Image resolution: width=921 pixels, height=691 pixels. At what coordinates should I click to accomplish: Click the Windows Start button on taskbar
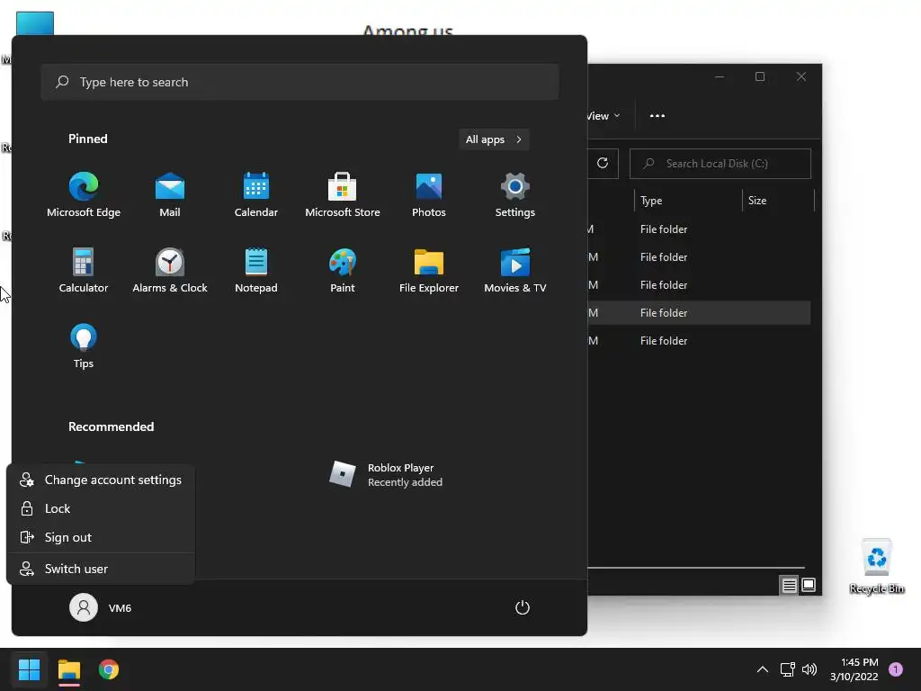coord(30,669)
